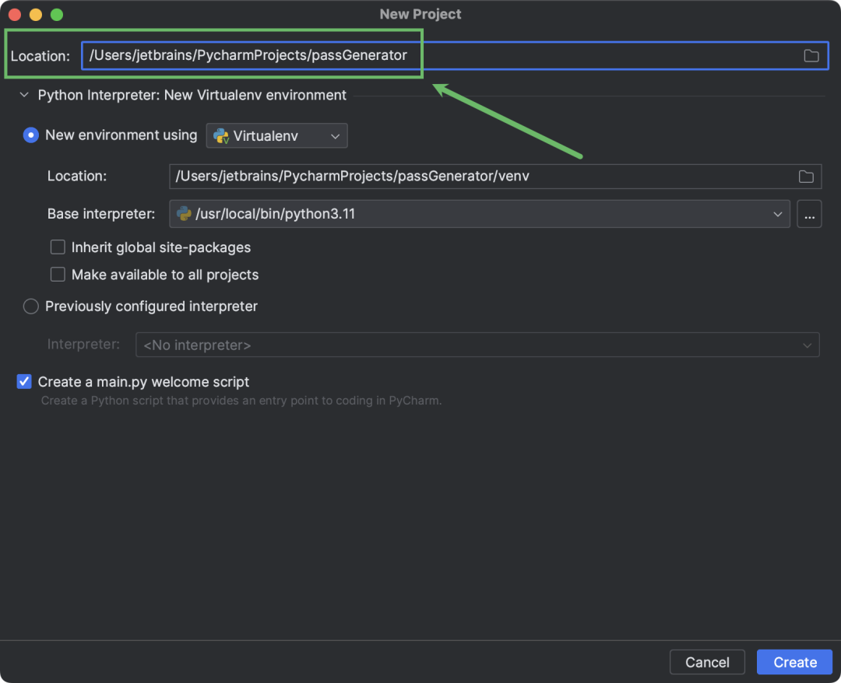Viewport: 841px width, 683px height.
Task: Select New environment using radio button
Action: [x=31, y=135]
